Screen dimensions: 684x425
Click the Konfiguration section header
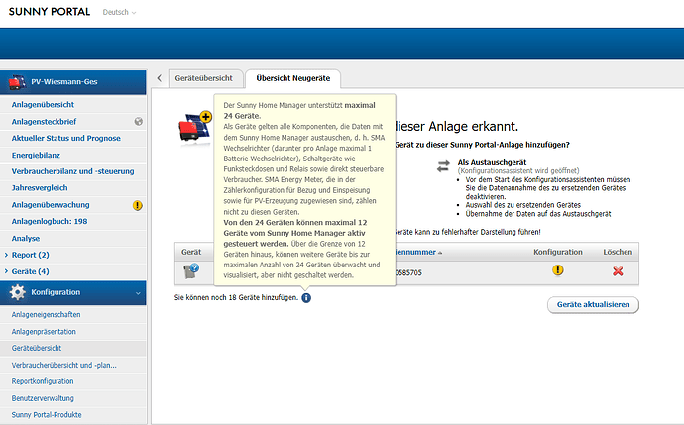72,292
